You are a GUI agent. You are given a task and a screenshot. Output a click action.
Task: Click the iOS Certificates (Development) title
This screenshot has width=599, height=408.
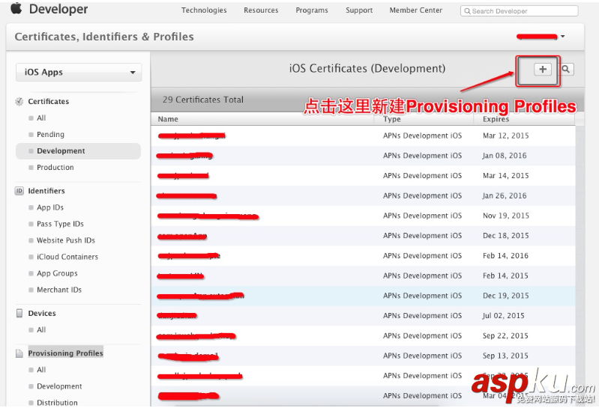click(367, 69)
